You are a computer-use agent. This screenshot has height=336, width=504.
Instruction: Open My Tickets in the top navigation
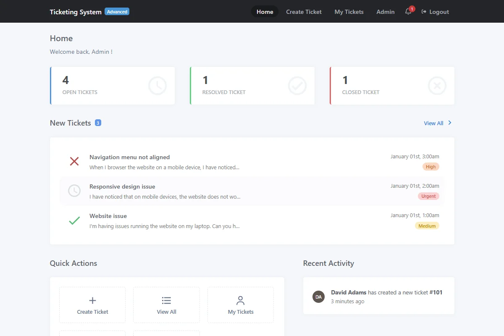point(349,12)
